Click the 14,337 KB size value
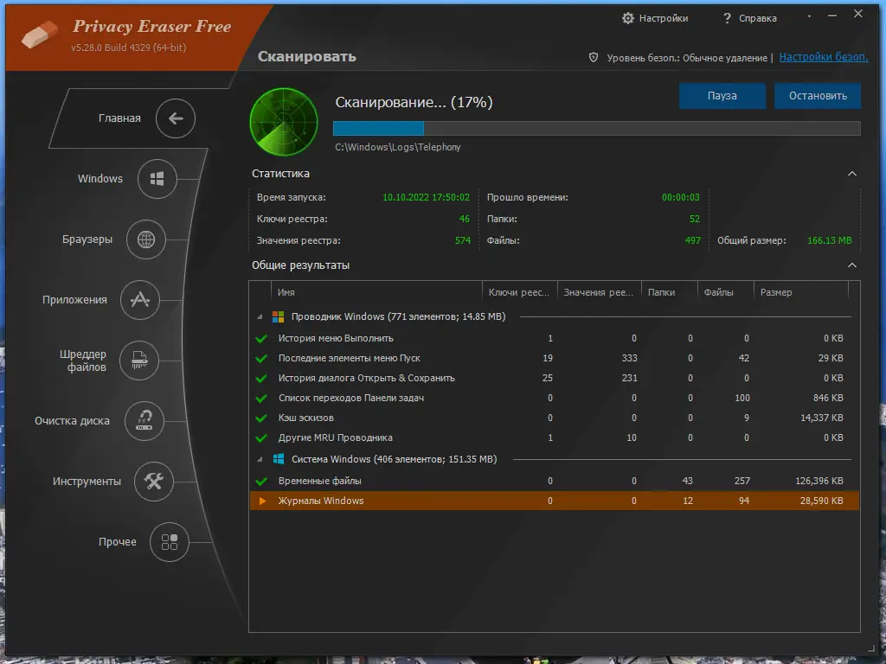This screenshot has width=886, height=664. pos(822,418)
